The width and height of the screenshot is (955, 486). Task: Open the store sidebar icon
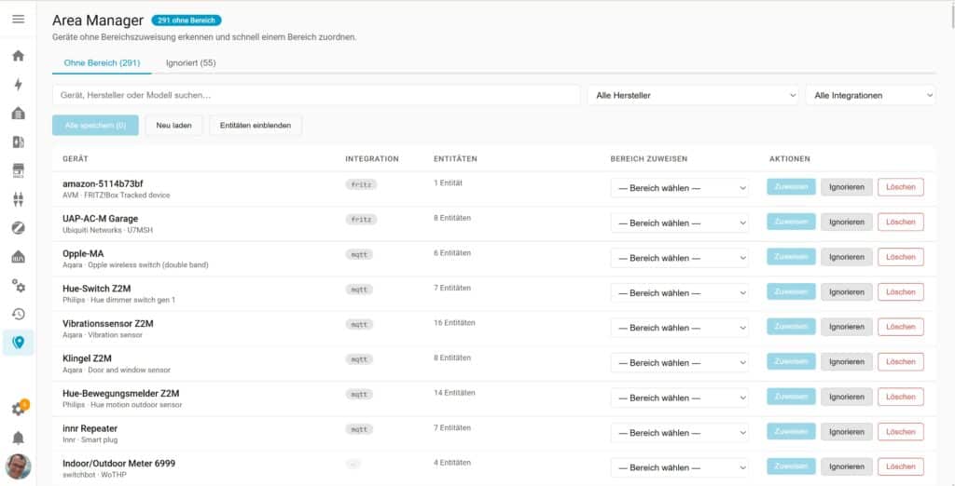[19, 171]
